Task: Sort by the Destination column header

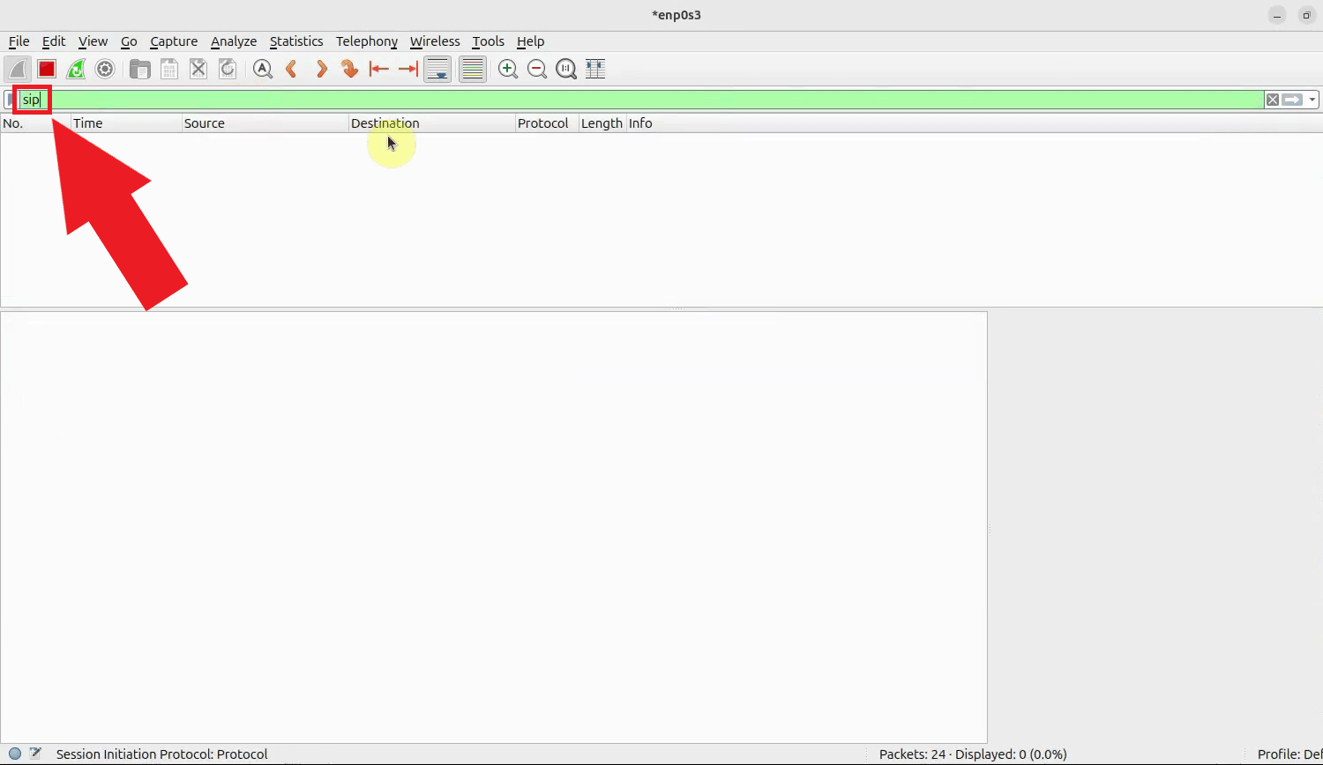Action: coord(431,123)
